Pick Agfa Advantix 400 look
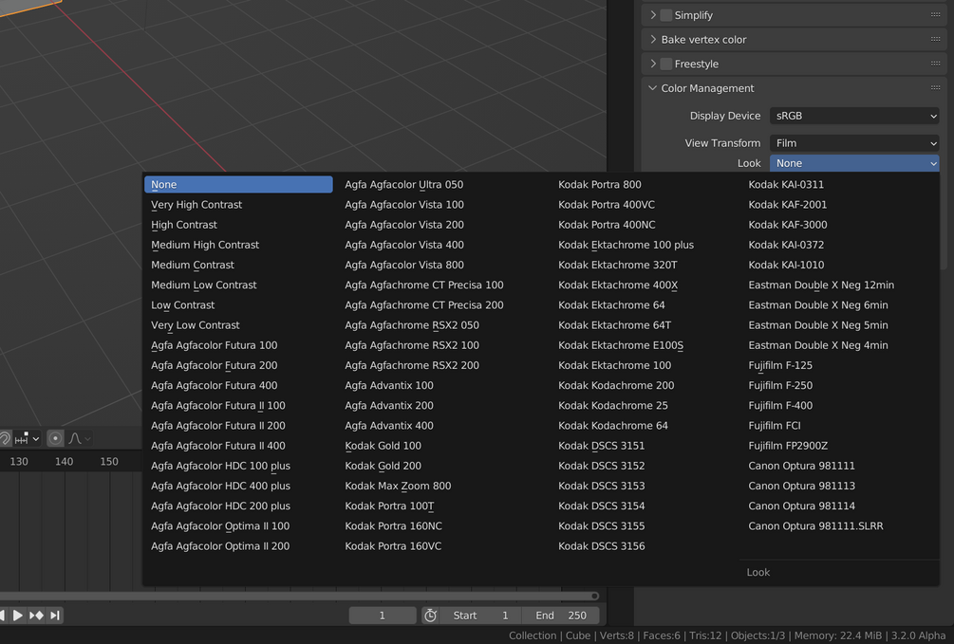The image size is (954, 644). pyautogui.click(x=389, y=425)
